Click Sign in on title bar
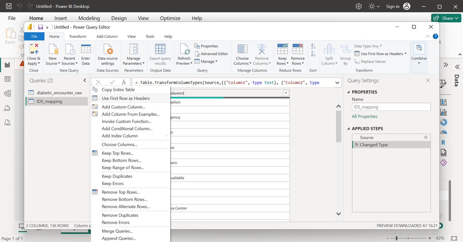The image size is (463, 242). [392, 7]
